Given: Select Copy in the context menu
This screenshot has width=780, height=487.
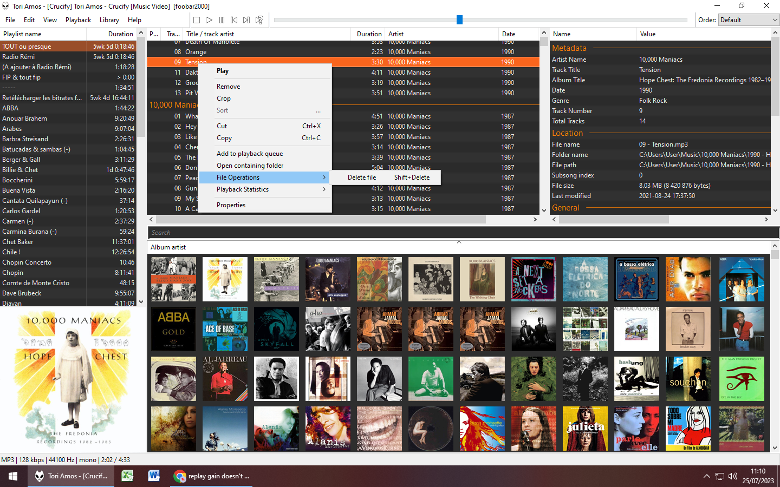Looking at the screenshot, I should click(265, 138).
